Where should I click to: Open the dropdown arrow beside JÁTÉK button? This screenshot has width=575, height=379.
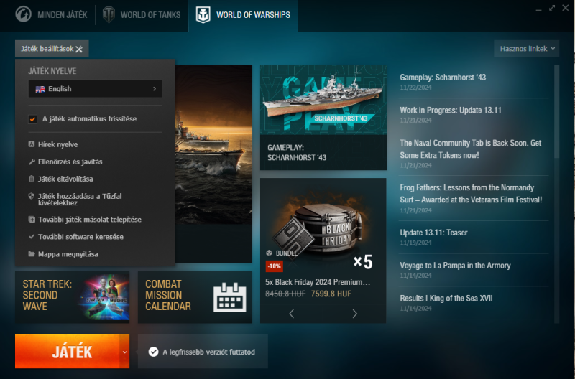pyautogui.click(x=124, y=352)
